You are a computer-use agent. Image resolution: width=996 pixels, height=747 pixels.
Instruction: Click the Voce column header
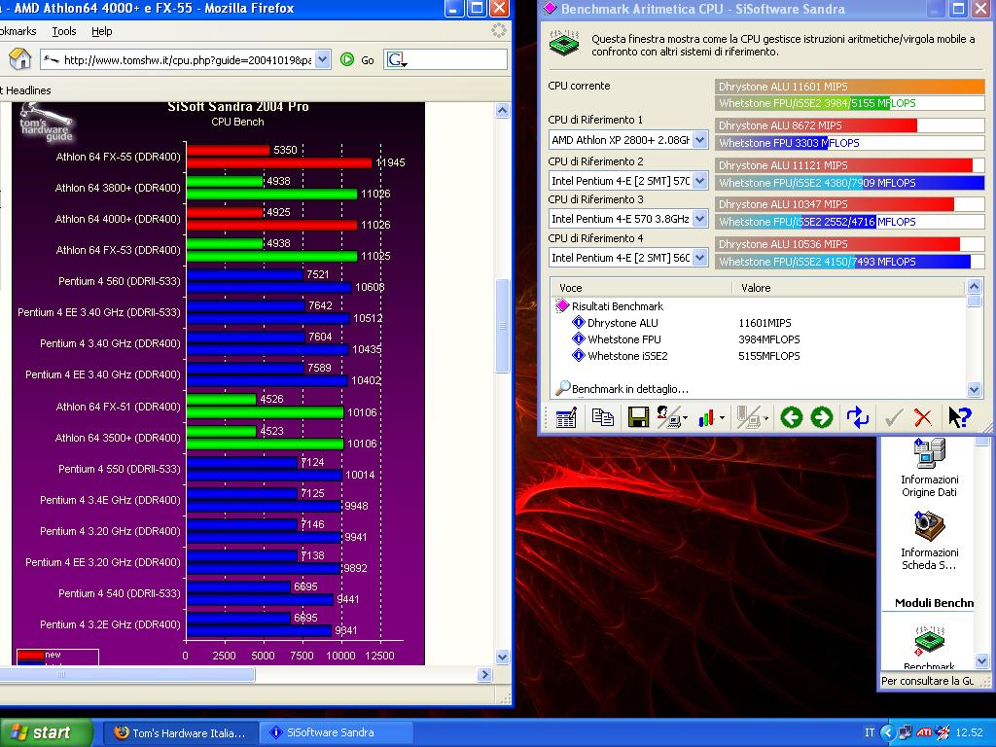click(x=641, y=288)
